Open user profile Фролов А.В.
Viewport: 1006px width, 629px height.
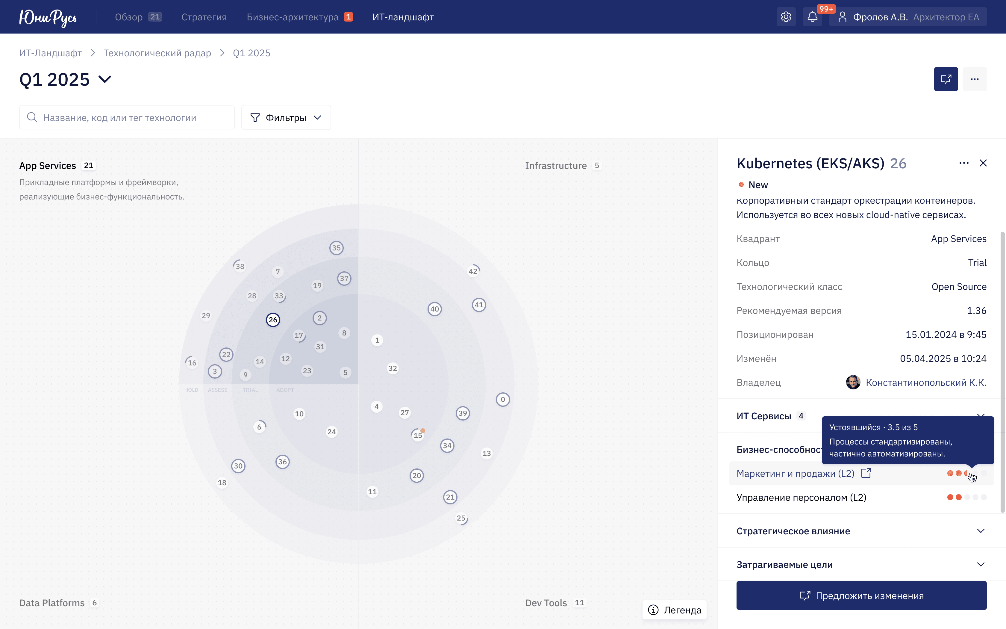[x=908, y=17]
